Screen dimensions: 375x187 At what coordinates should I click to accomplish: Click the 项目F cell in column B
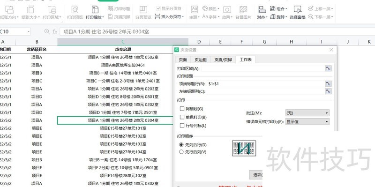[37, 168]
